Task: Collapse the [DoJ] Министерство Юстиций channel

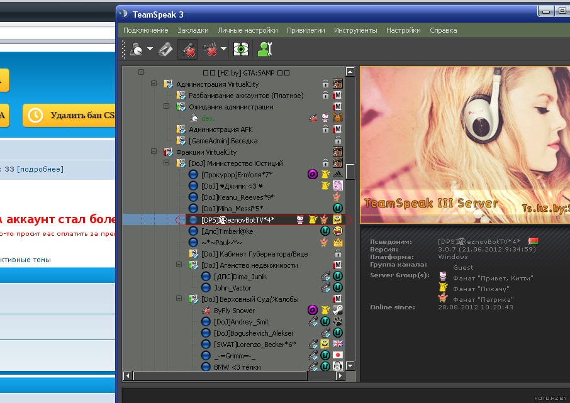Action: (167, 162)
